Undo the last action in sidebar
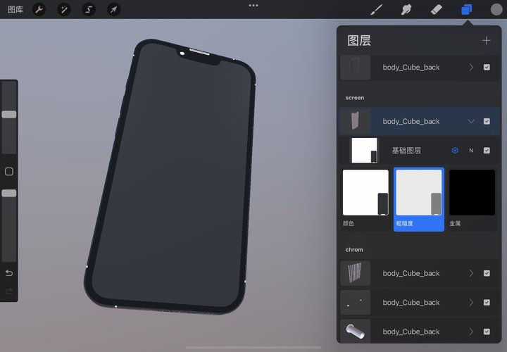Screen dimensions: 507x352 coord(9,273)
